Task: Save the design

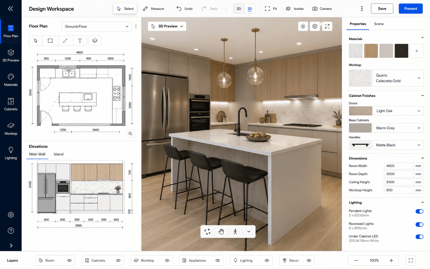Action: coord(382,9)
